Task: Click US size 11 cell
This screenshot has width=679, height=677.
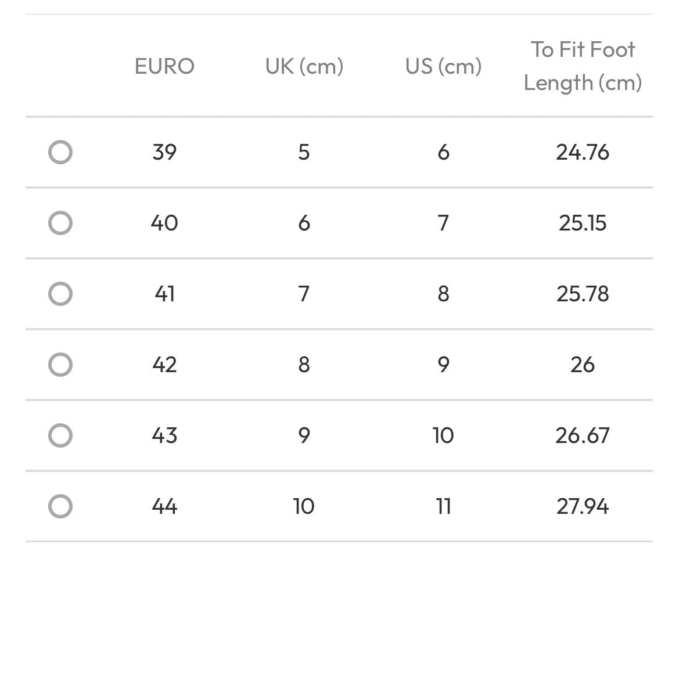Action: pos(443,506)
